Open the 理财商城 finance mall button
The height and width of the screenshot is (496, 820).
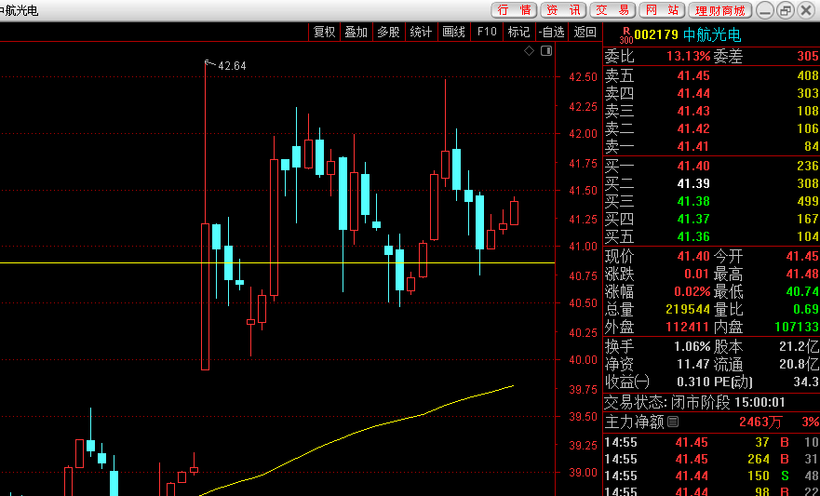coord(720,10)
